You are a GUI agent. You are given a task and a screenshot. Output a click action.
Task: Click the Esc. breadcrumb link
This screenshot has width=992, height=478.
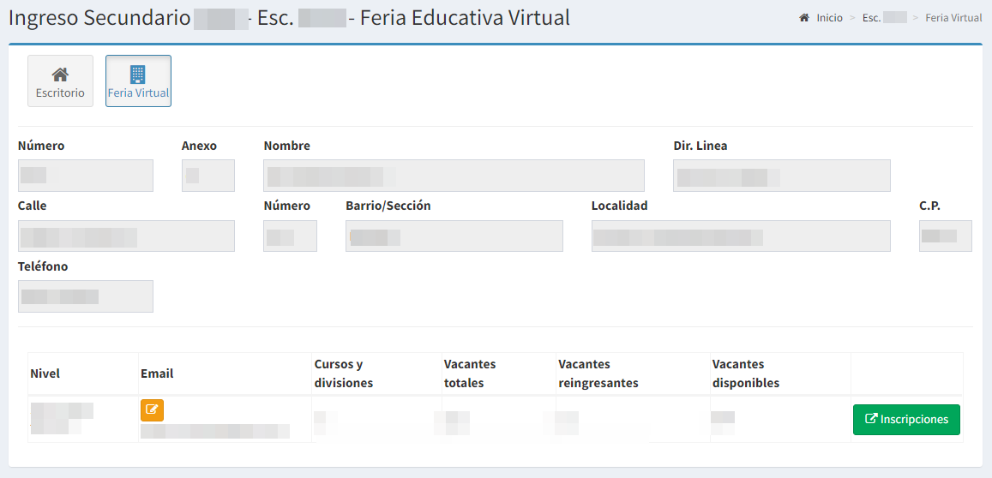point(884,18)
